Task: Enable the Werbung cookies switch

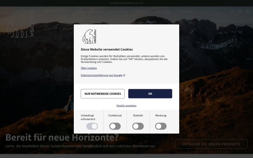Action: tap(161, 126)
